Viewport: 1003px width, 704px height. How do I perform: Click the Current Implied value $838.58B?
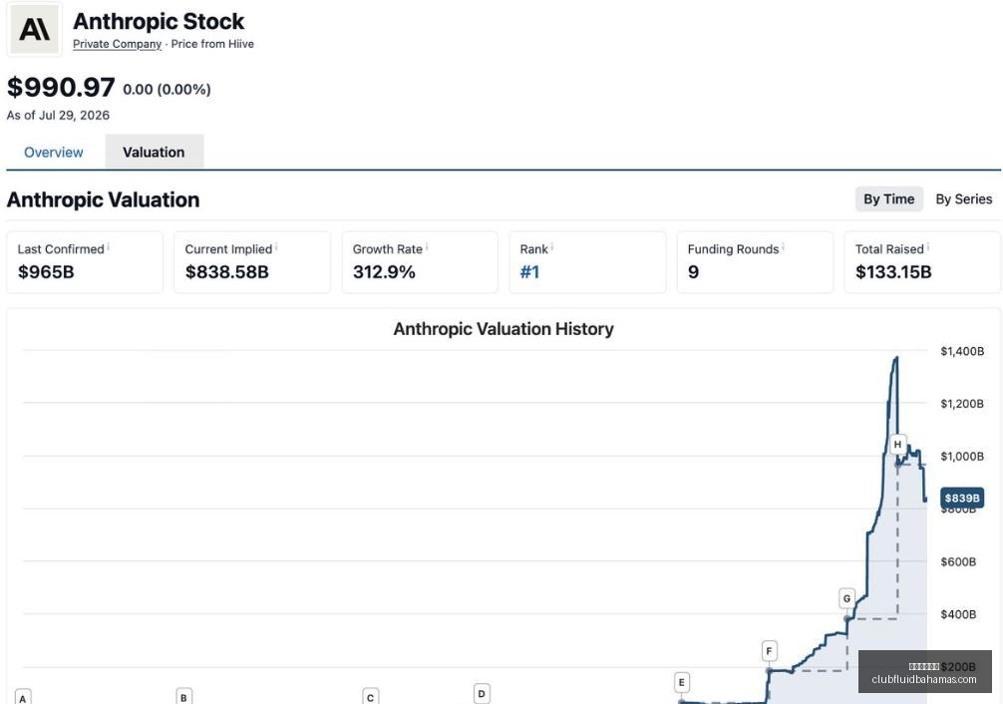[x=227, y=272]
